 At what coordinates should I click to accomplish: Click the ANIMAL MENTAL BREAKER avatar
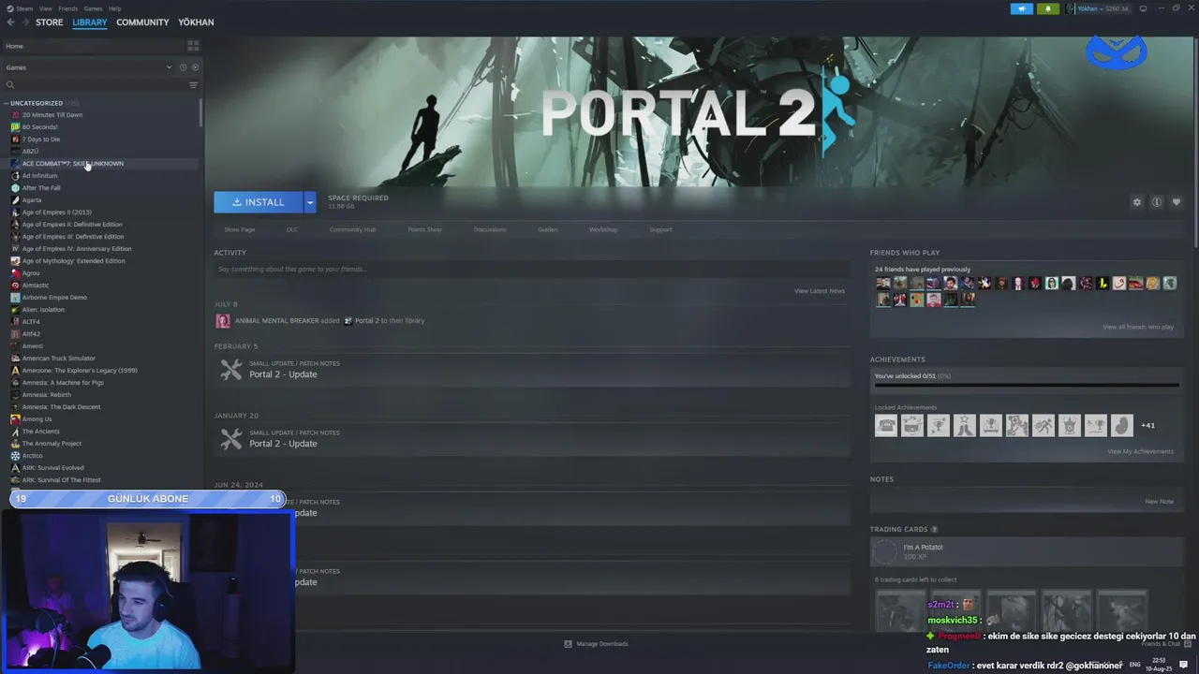(223, 321)
